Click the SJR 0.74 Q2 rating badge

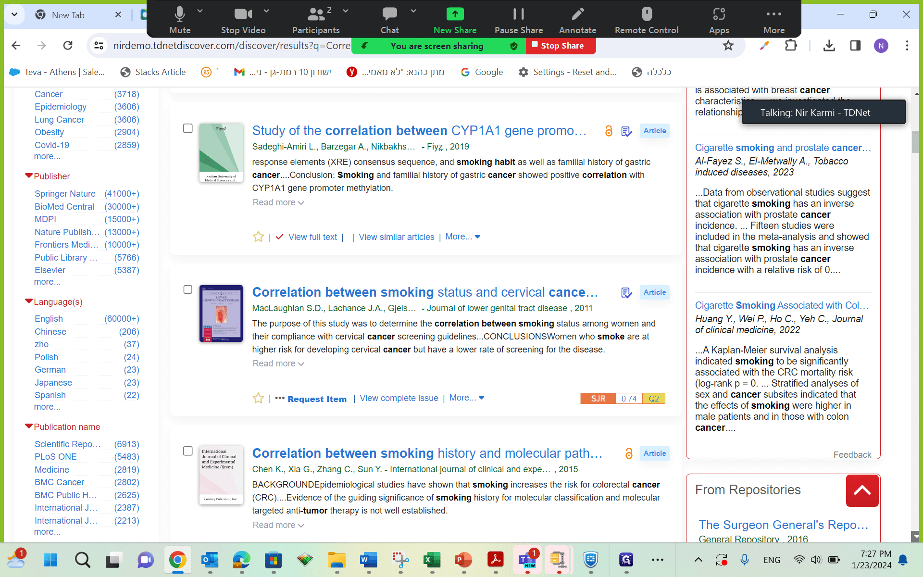(623, 398)
